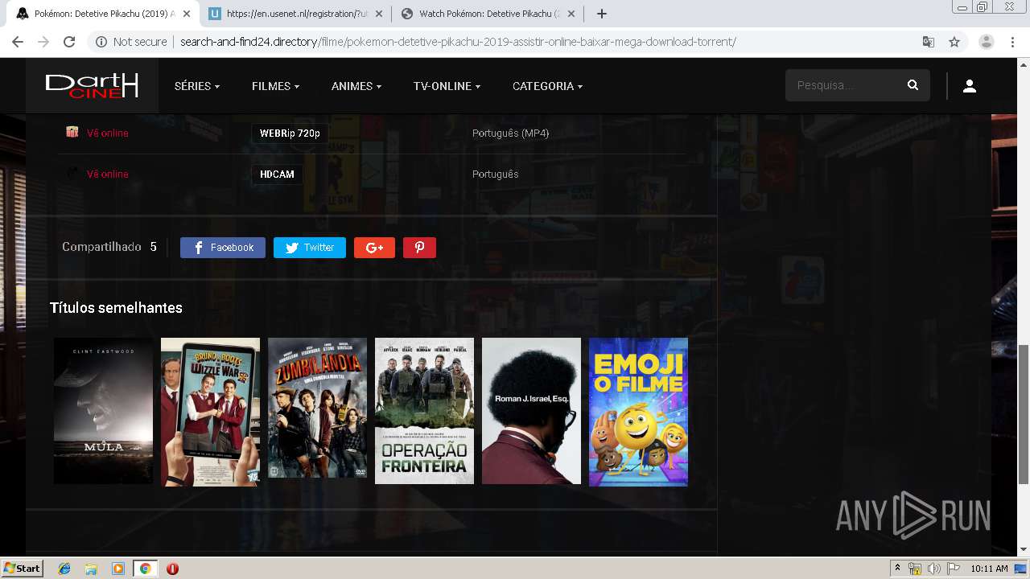Go back in browser history
Viewport: 1030px width, 579px height.
tap(18, 42)
